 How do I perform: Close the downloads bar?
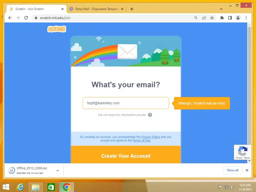(247, 170)
